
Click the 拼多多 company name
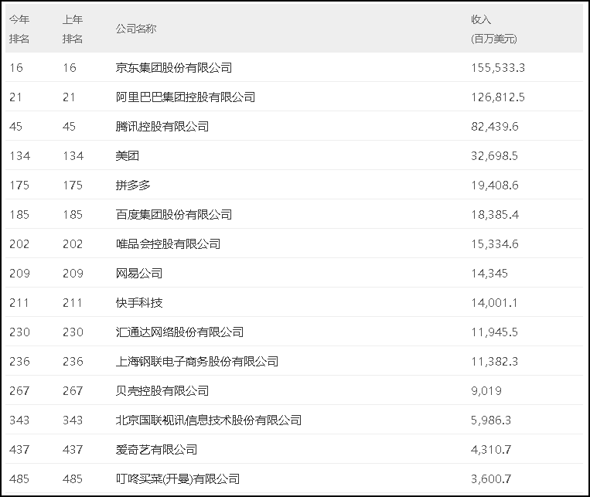133,185
